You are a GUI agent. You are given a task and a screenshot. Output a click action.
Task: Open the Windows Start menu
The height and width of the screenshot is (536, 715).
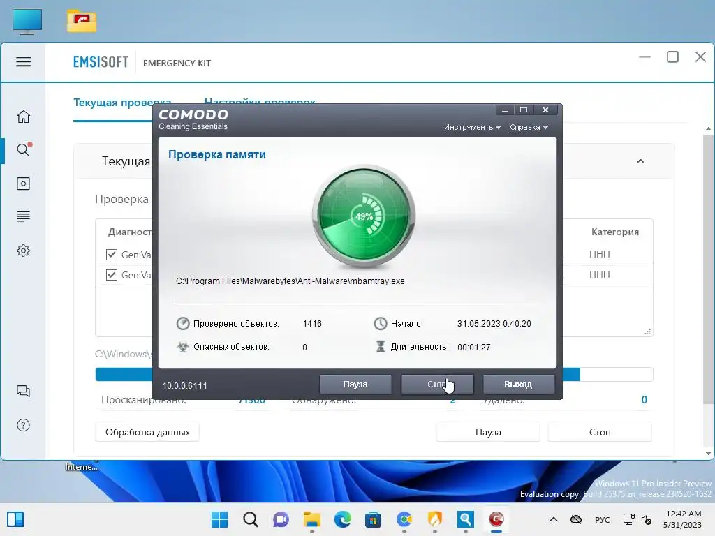coord(219,519)
